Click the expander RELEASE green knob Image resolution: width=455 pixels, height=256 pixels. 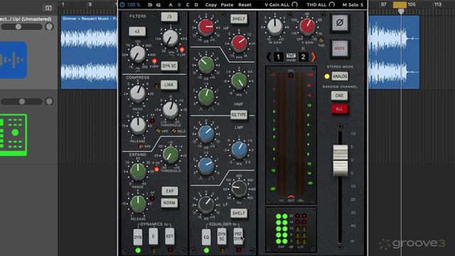138,203
